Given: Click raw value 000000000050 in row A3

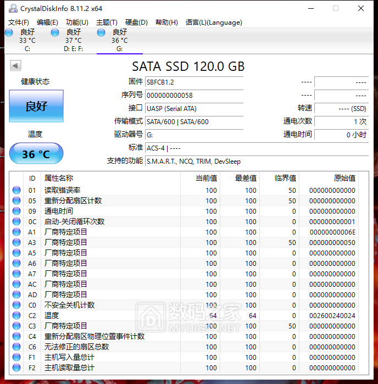Looking at the screenshot, I should click(332, 242).
